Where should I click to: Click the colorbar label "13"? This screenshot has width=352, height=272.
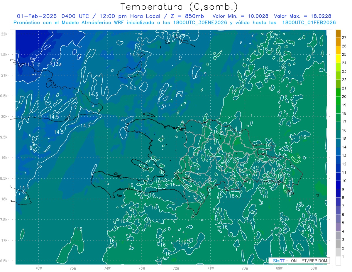(x=344, y=156)
